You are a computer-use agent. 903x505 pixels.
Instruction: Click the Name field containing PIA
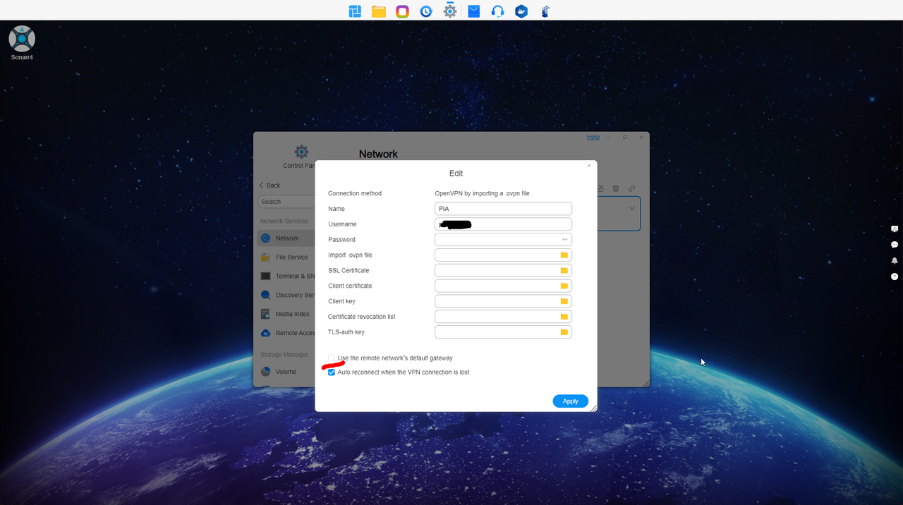(x=503, y=209)
